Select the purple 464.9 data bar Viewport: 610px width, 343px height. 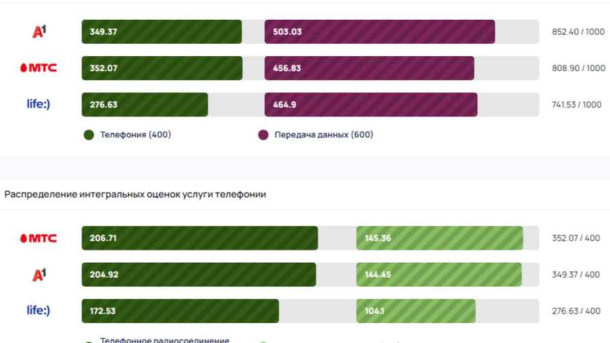370,105
